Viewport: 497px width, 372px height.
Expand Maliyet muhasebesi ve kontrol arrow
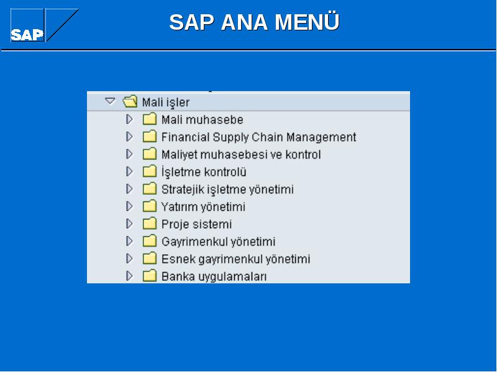click(129, 154)
